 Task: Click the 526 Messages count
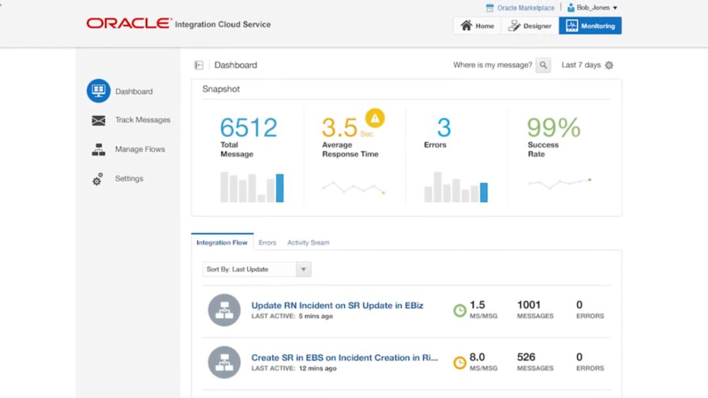pyautogui.click(x=526, y=357)
